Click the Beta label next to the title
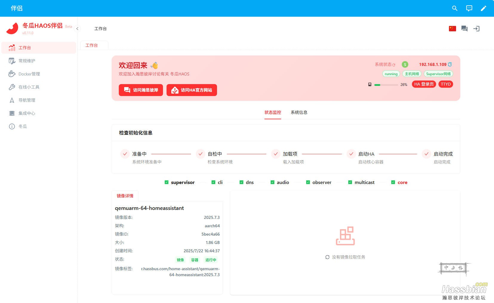 69,27
